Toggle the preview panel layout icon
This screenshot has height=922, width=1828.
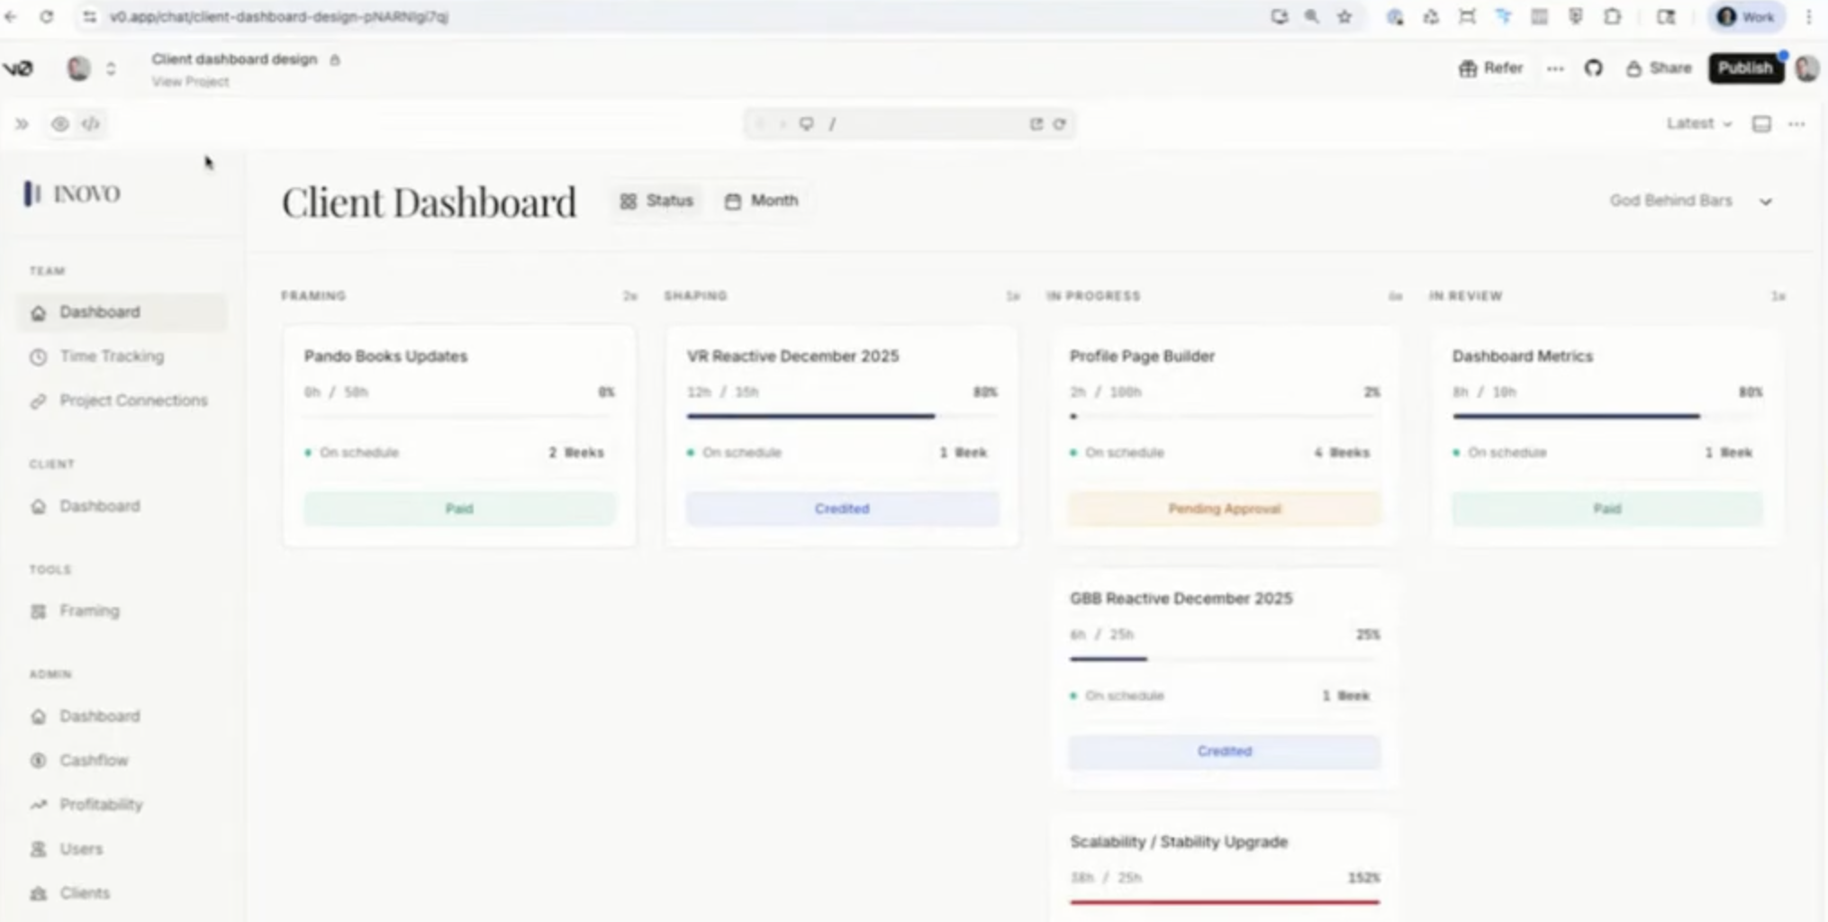pos(1760,124)
